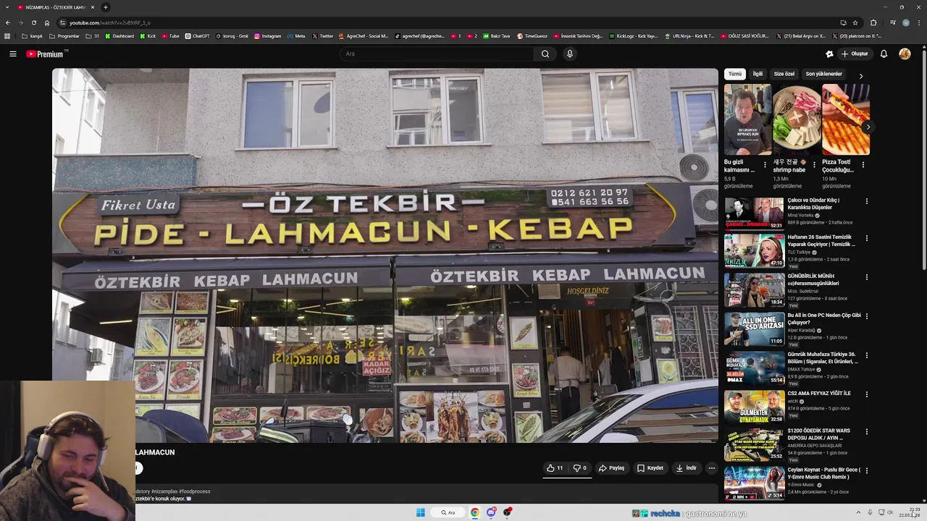This screenshot has width=927, height=521.
Task: Open the shrimp nabe Short thumbnail
Action: [797, 119]
